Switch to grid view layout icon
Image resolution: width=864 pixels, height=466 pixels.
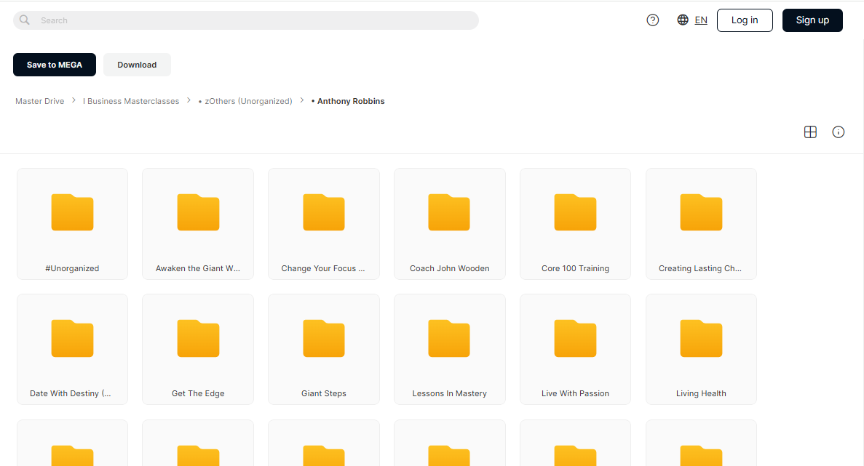(x=810, y=132)
